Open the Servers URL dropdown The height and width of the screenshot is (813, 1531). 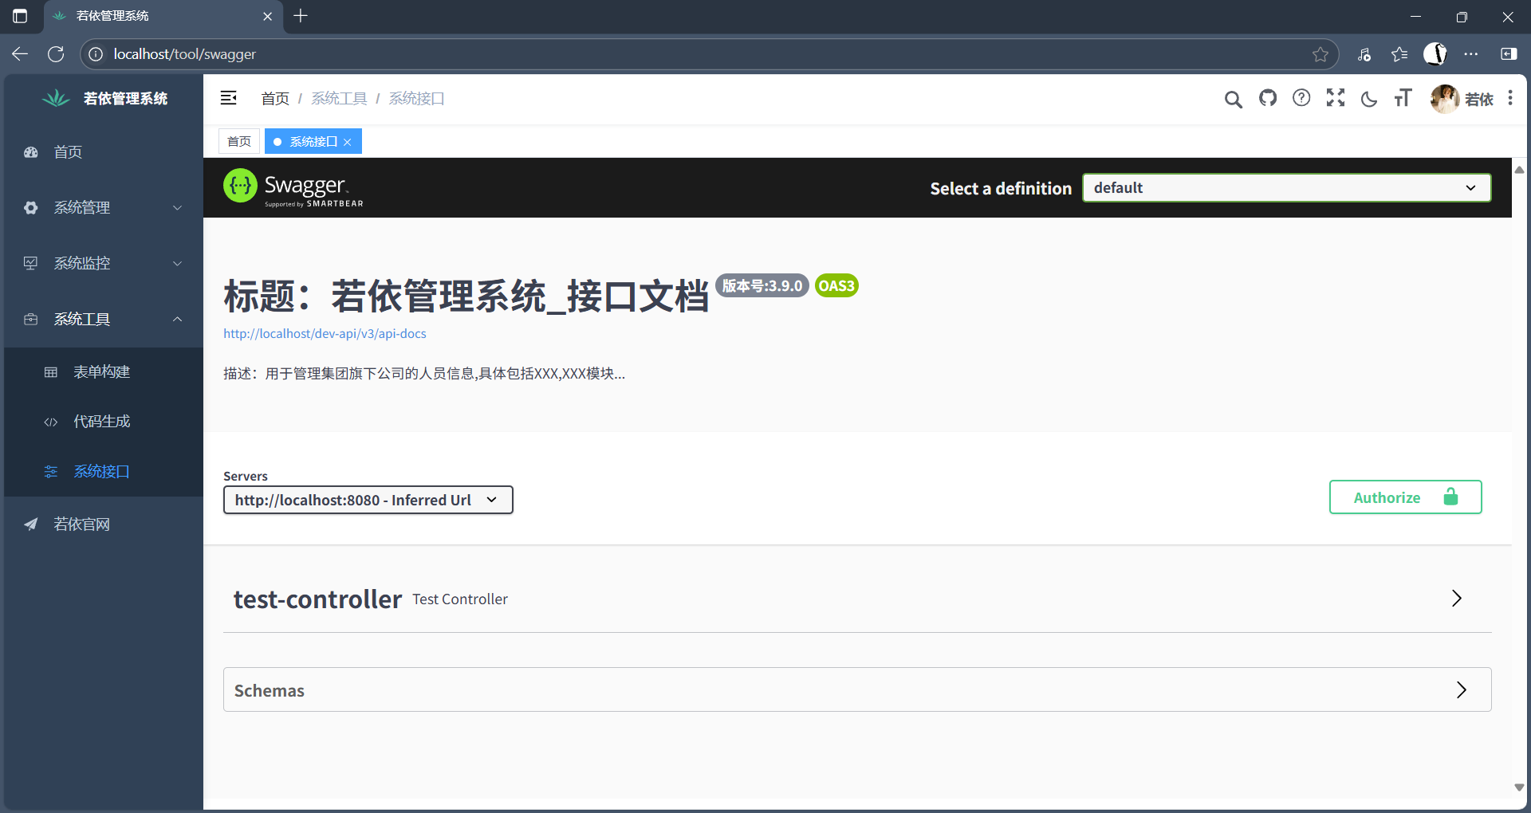368,500
